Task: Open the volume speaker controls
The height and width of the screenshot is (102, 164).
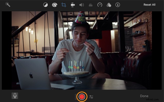Action: pyautogui.click(x=81, y=5)
